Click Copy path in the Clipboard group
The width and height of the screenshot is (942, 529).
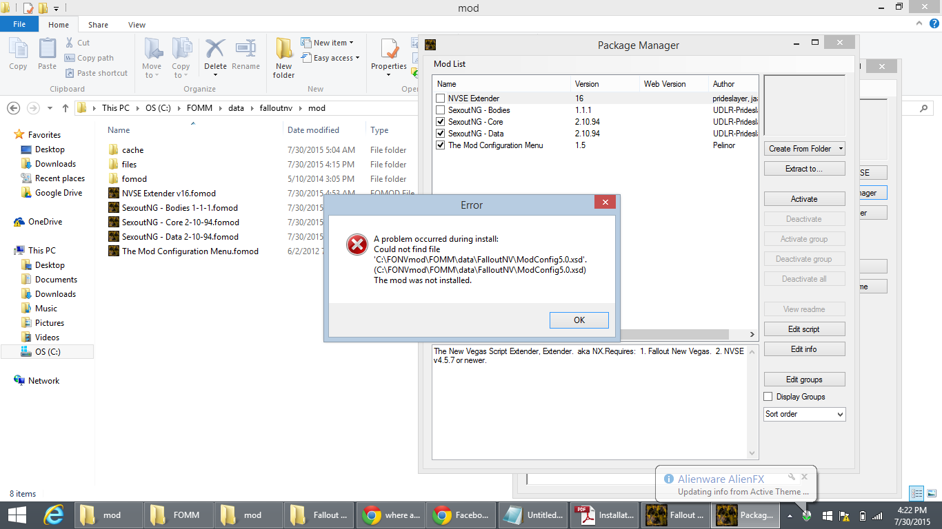(x=90, y=58)
